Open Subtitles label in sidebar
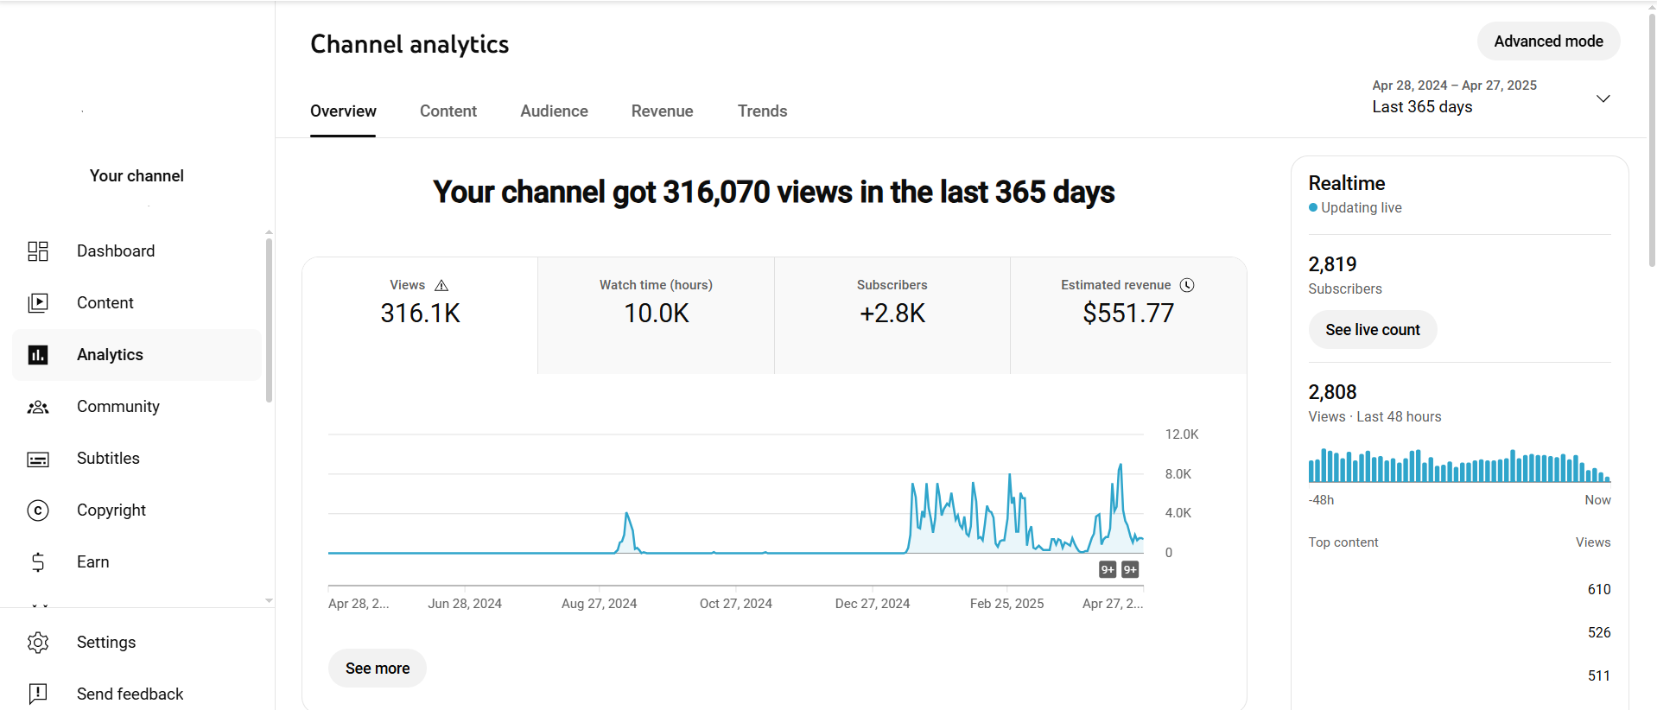The image size is (1657, 710). [108, 459]
